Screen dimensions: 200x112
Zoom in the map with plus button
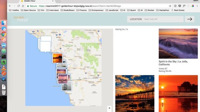(x=109, y=108)
